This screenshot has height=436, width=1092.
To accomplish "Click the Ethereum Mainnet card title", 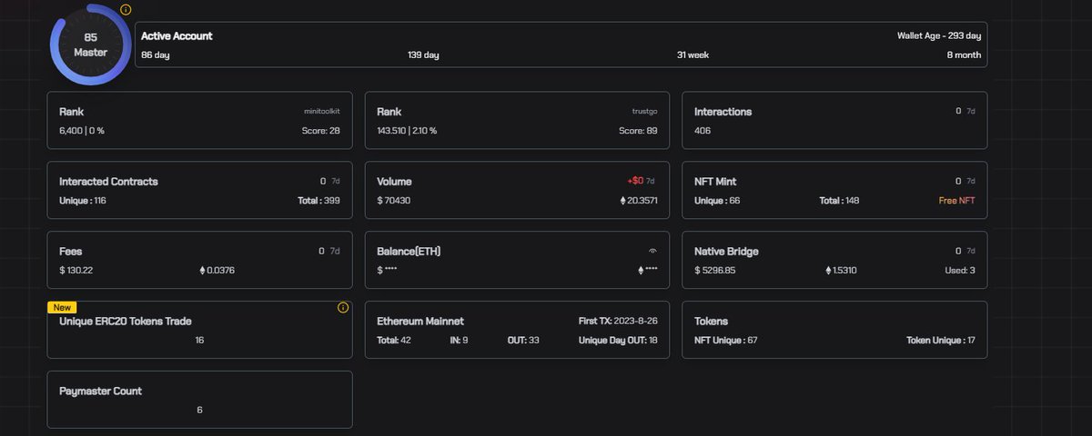I will (x=420, y=322).
